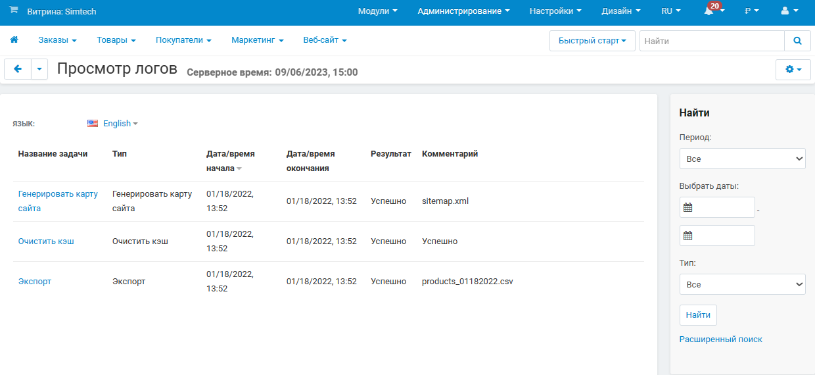The width and height of the screenshot is (815, 375).
Task: Open the Экспорт task link
Action: pos(35,282)
